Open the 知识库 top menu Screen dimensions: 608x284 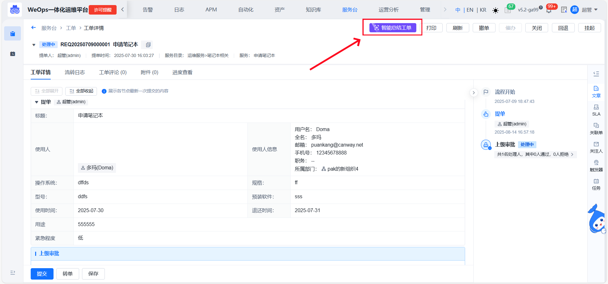(x=313, y=10)
